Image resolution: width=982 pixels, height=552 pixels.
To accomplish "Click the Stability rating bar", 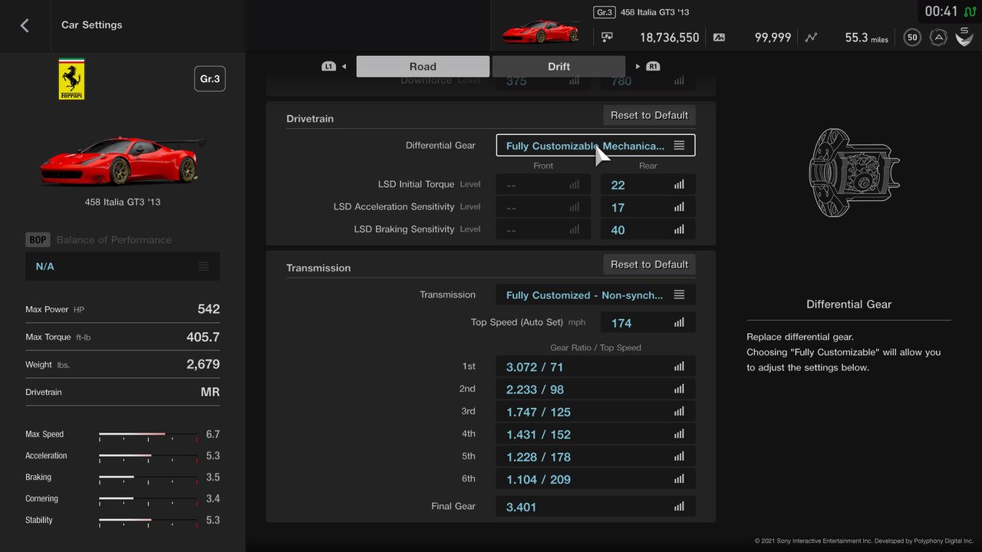I will coord(148,521).
